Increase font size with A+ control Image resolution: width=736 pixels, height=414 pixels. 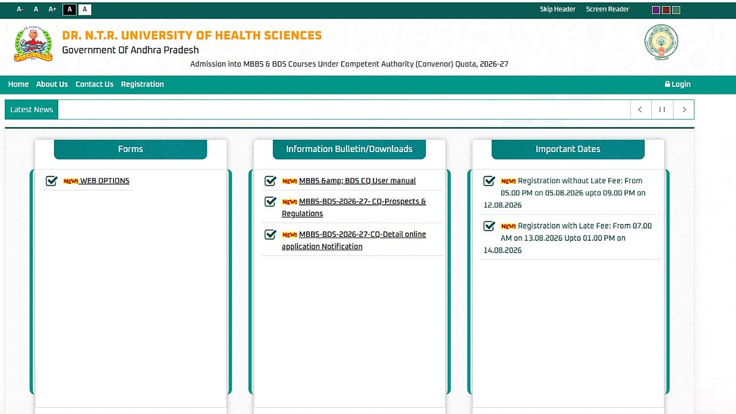click(x=52, y=9)
